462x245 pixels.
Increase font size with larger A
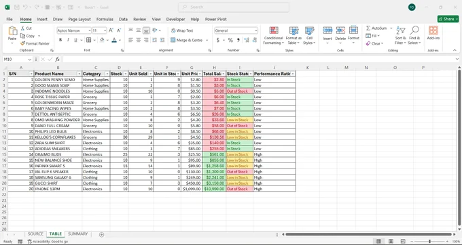pyautogui.click(x=111, y=30)
